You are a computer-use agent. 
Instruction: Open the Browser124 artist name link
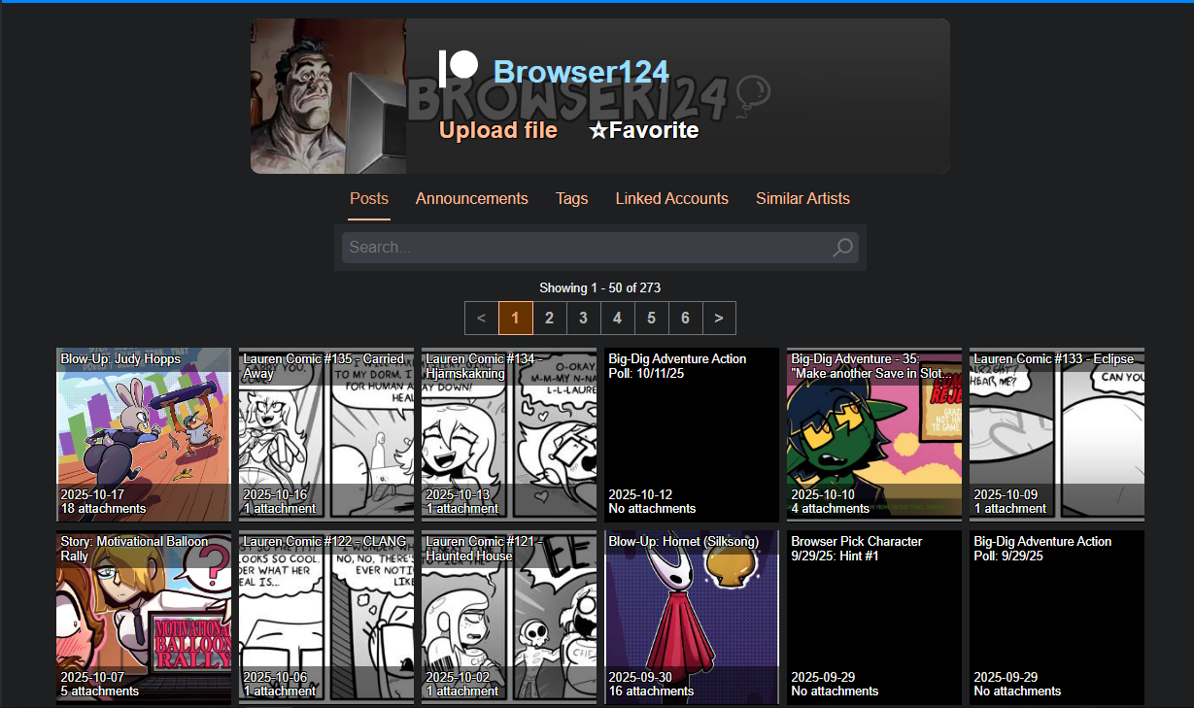coord(581,72)
